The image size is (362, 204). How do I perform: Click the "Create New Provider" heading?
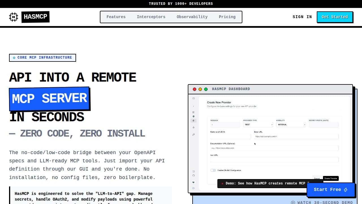point(219,102)
